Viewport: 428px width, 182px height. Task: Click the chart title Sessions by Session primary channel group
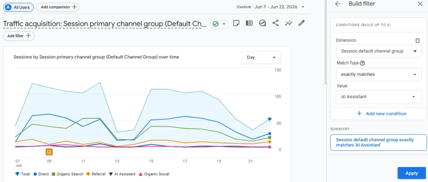pos(97,57)
